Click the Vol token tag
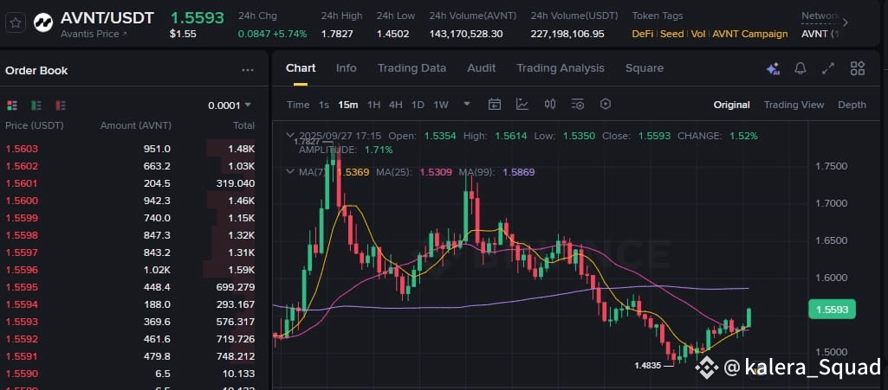This screenshot has height=390, width=888. coord(698,34)
